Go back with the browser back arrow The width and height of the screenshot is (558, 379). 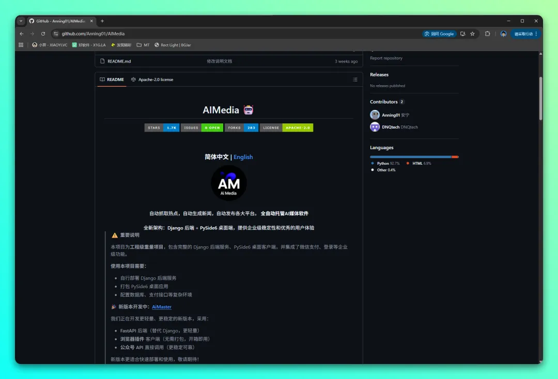coord(21,34)
